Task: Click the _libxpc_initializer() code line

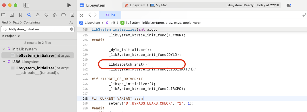Action: click(x=132, y=84)
